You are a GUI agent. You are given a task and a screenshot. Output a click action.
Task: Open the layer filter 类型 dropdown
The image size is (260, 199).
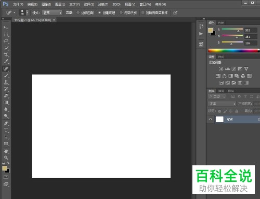coord(217,96)
